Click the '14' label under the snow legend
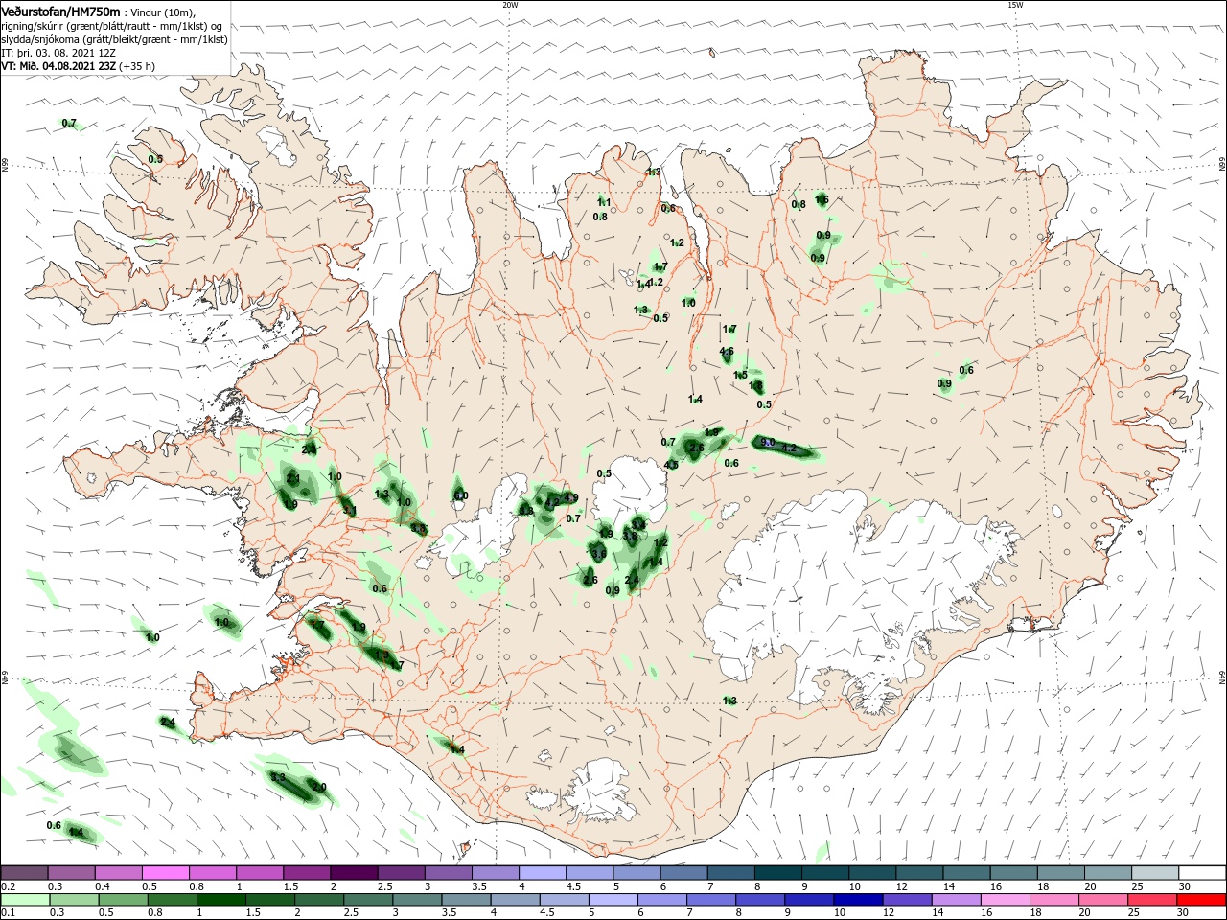The image size is (1227, 920). click(x=948, y=886)
